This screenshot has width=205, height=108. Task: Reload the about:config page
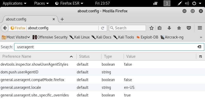click(x=103, y=28)
